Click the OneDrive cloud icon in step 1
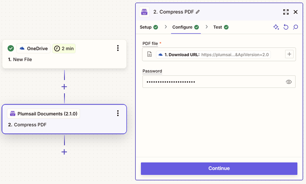 click(x=22, y=48)
